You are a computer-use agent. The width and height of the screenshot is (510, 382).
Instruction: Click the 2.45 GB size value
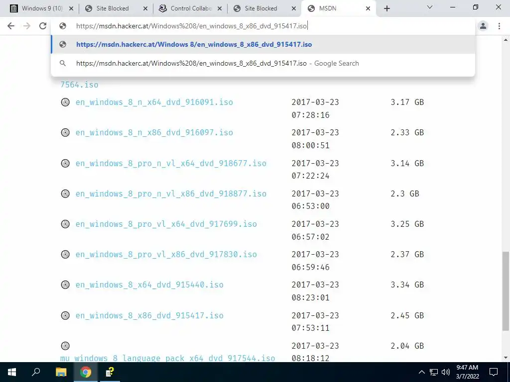tap(407, 315)
